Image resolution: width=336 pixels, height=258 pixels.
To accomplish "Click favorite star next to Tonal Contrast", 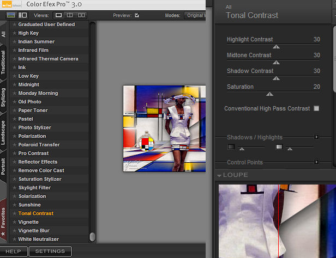I will (x=14, y=213).
